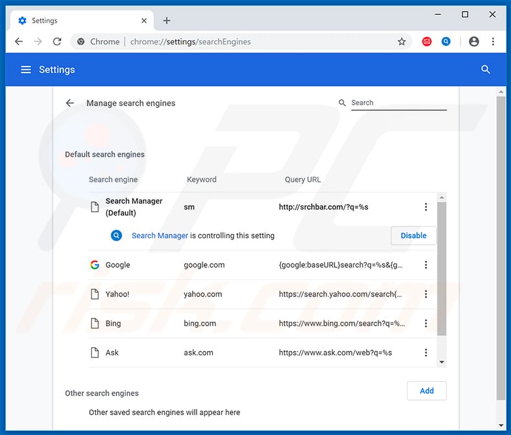Viewport: 511px width, 435px height.
Task: Open more actions for Yahoo!
Action: (426, 294)
